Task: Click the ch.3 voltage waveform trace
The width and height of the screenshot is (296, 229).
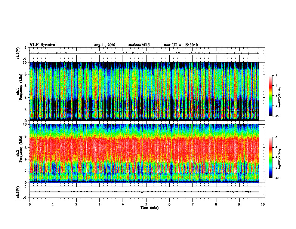Action: point(144,192)
